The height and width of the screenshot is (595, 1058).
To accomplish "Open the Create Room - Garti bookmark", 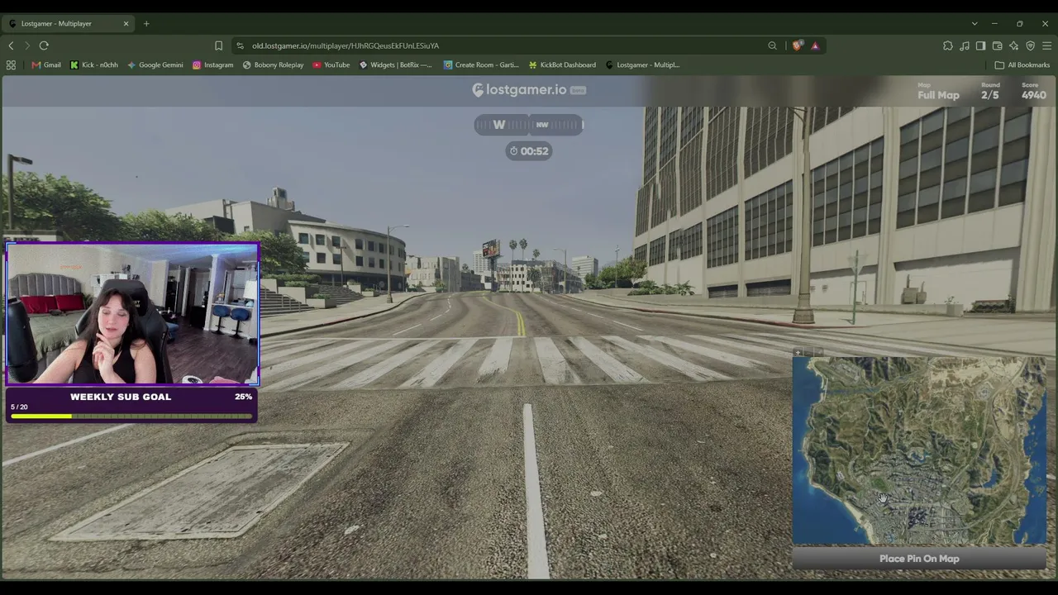I will click(481, 64).
